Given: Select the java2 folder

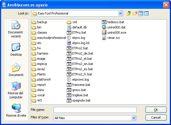Looking at the screenshot, I should (x=39, y=69).
